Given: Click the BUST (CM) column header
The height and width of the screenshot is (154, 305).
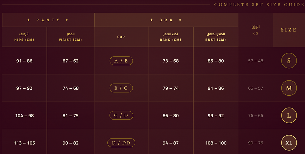Looking at the screenshot, I should [216, 37].
